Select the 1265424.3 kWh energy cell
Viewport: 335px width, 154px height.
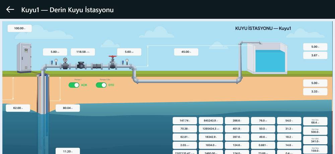point(211,129)
